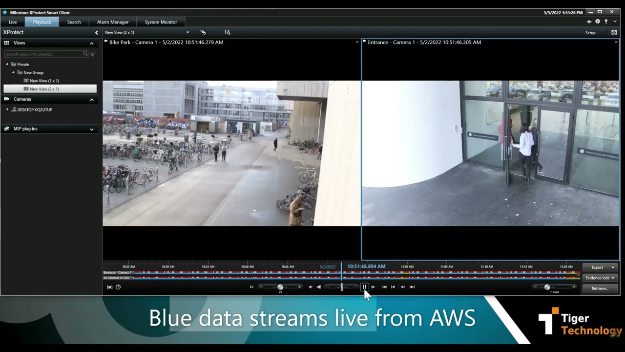Decrease playback speed with minus

(x=261, y=287)
